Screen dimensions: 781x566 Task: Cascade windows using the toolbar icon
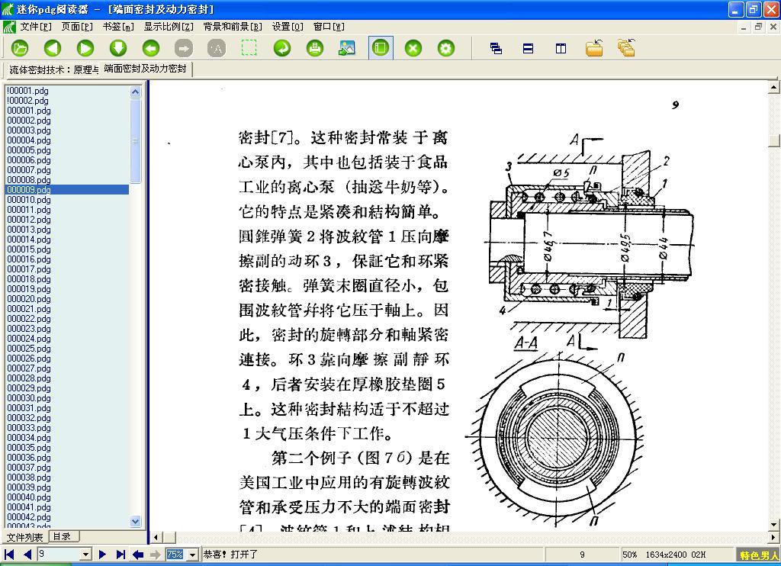pos(496,48)
